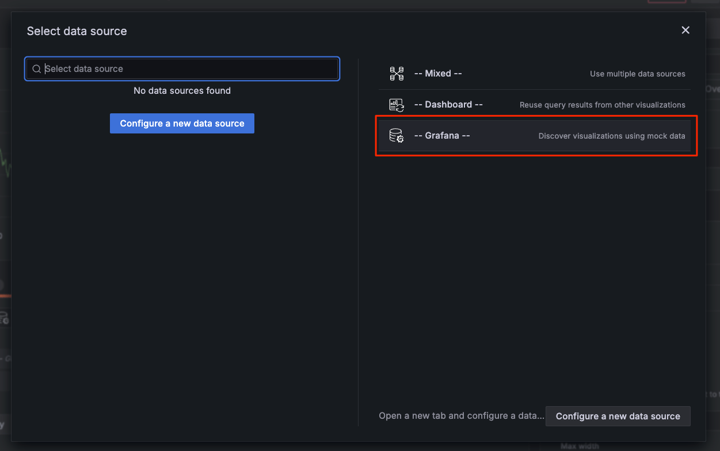Screen dimensions: 720x451
Task: Close the Select data source dialog
Action: (x=685, y=30)
